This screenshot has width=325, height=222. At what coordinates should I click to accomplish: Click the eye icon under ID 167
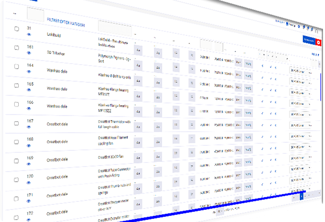(29, 127)
